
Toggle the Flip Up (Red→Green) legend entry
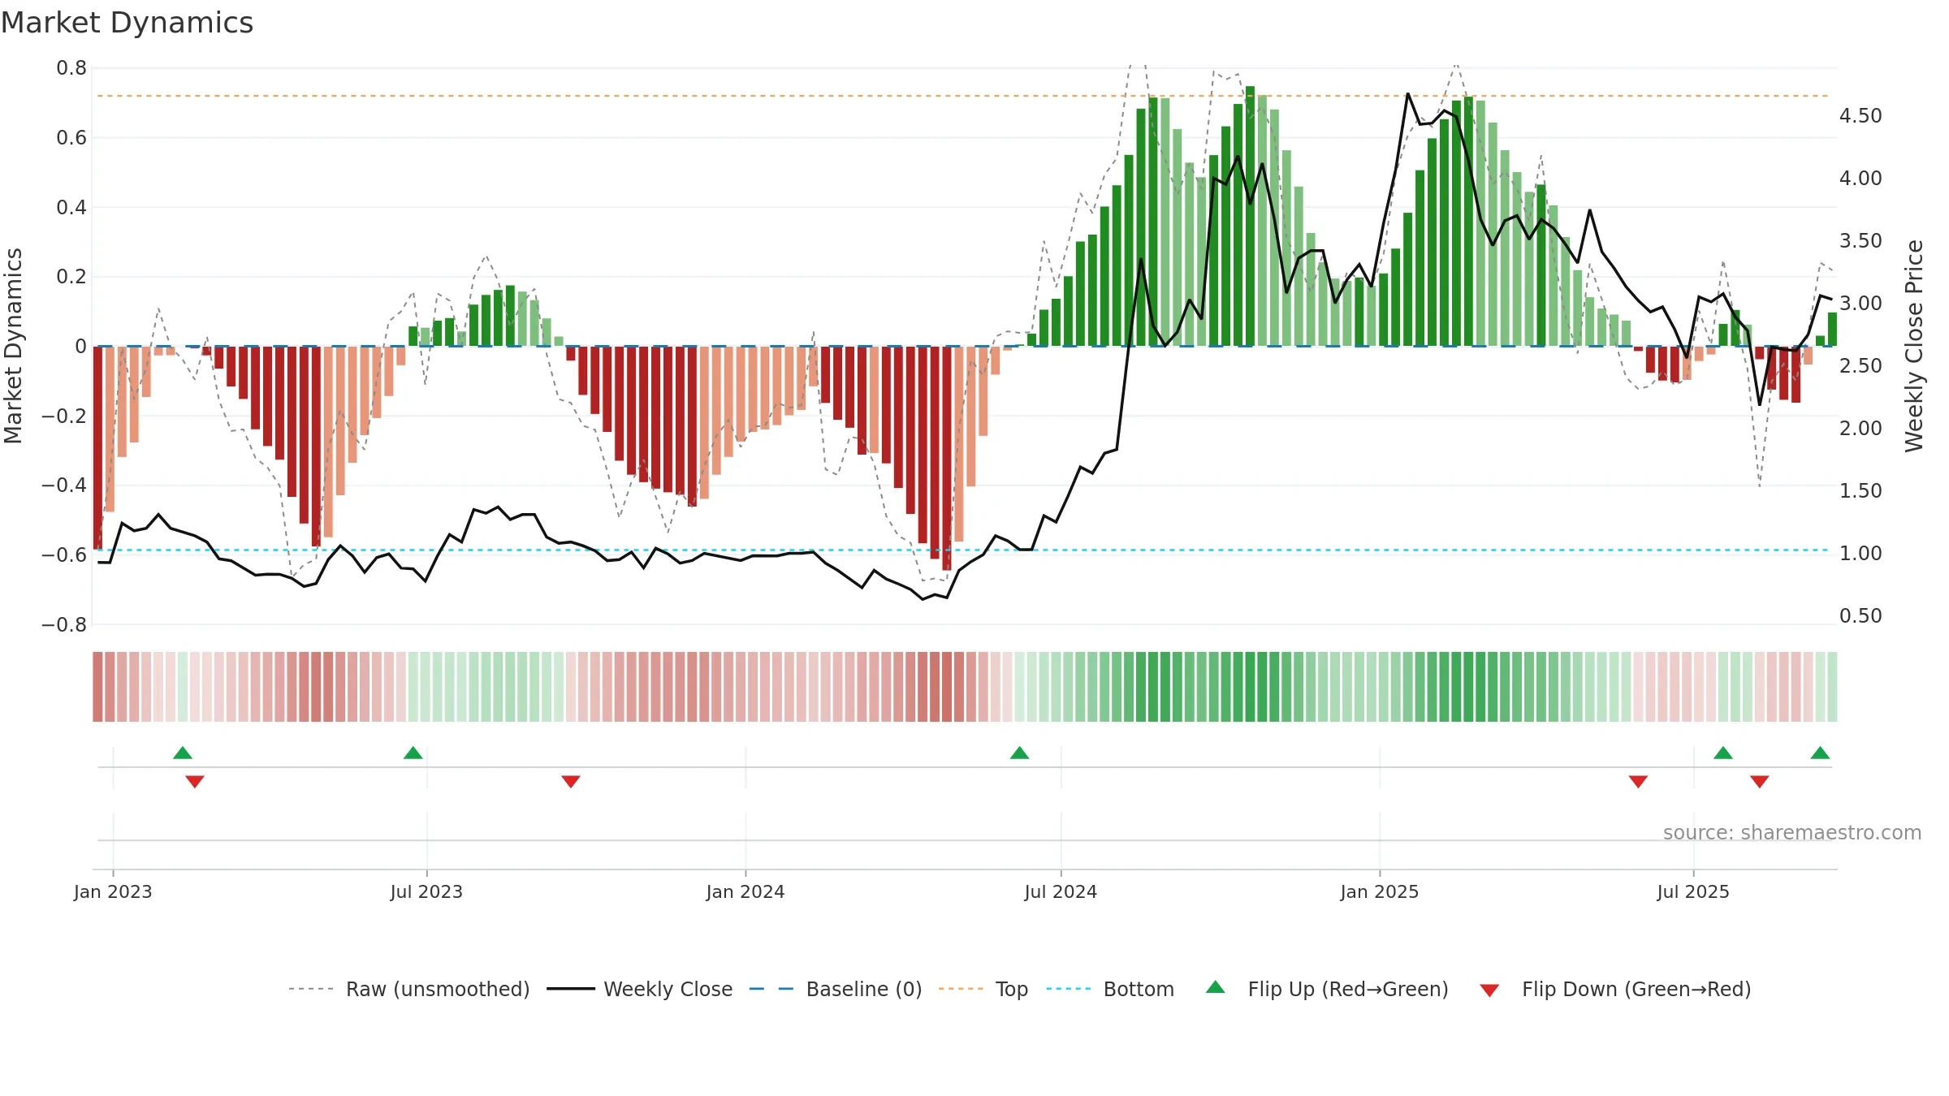(1327, 990)
